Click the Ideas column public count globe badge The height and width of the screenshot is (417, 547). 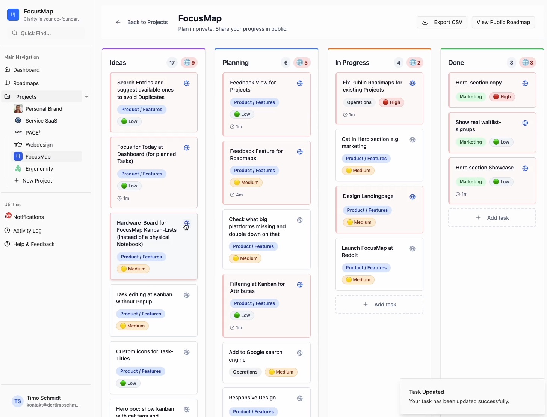point(189,63)
